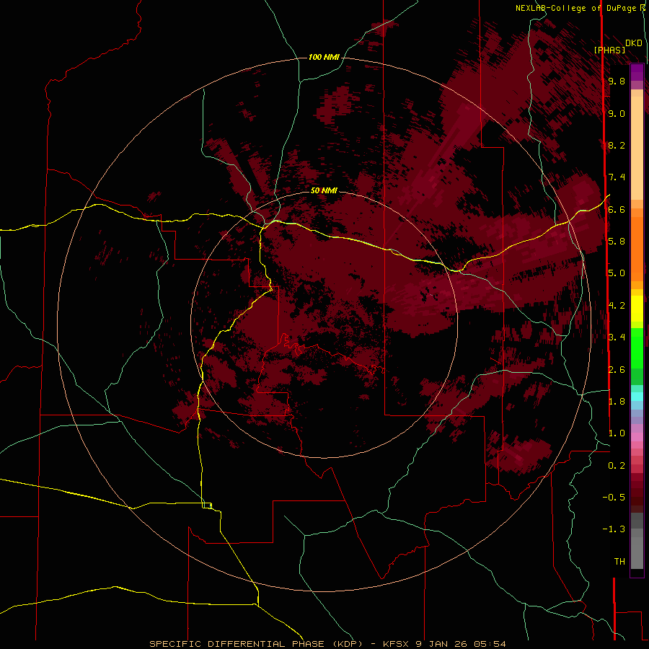
Task: Click the 6.6 scale value
Action: point(617,209)
